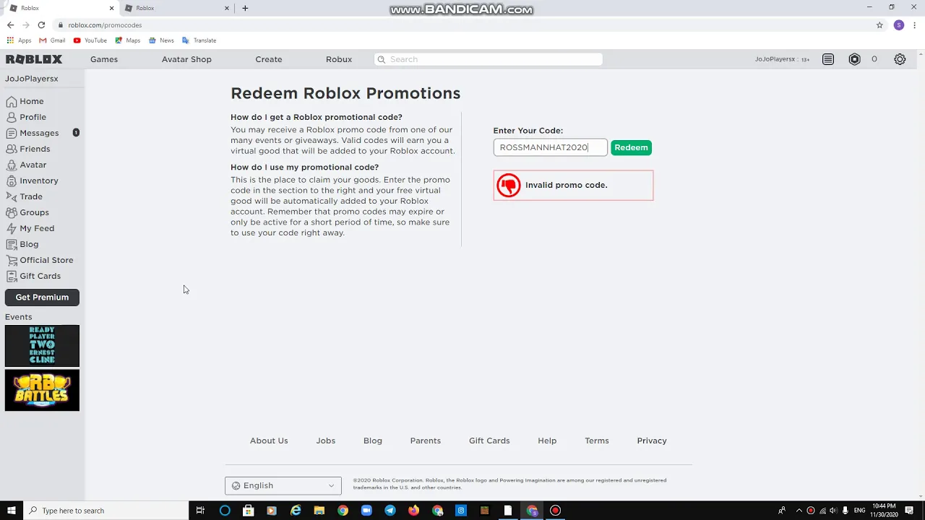
Task: Click JoJoPlayersx username in top bar
Action: [775, 59]
